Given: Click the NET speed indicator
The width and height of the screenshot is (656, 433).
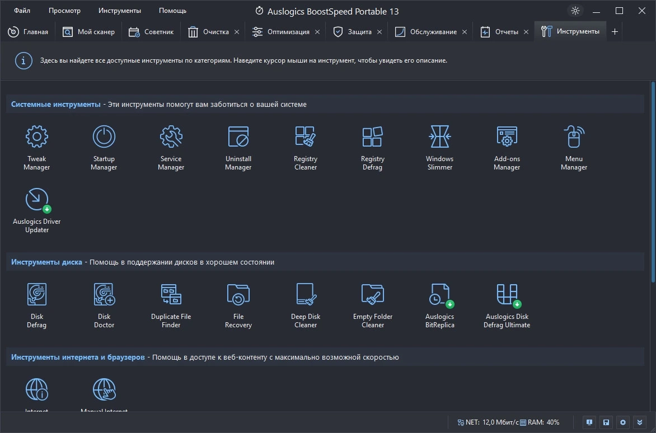Looking at the screenshot, I should tap(488, 422).
